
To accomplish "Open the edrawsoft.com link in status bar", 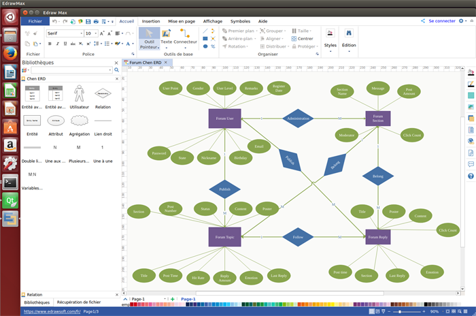I will [x=52, y=311].
